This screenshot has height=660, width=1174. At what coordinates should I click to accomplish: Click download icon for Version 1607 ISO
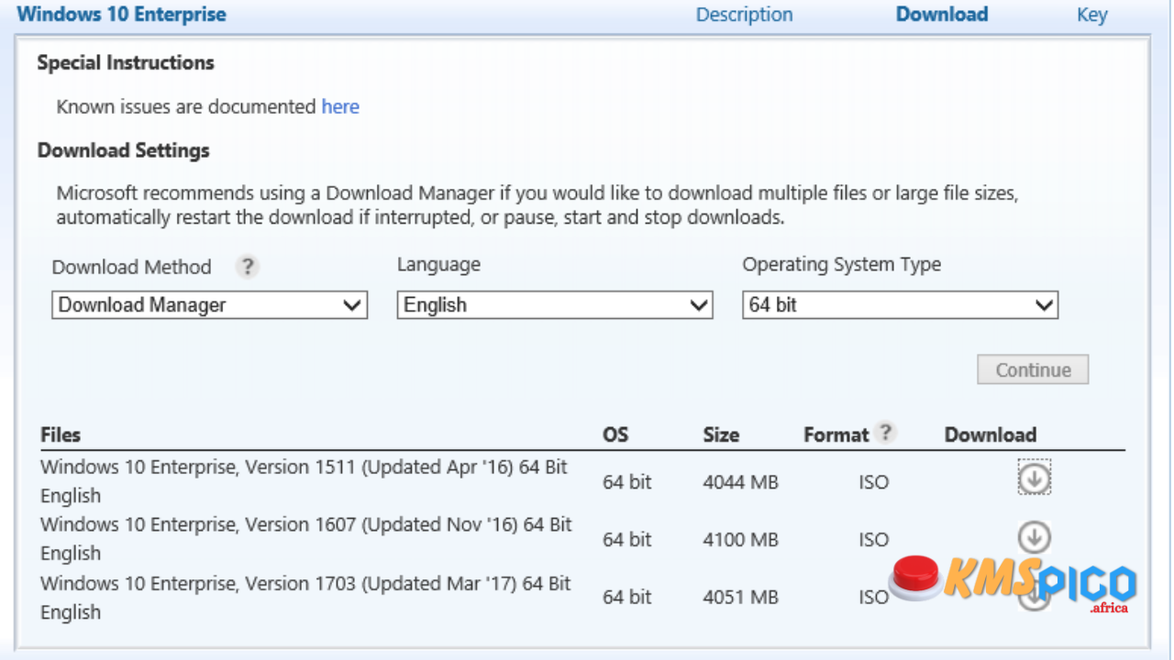1035,537
